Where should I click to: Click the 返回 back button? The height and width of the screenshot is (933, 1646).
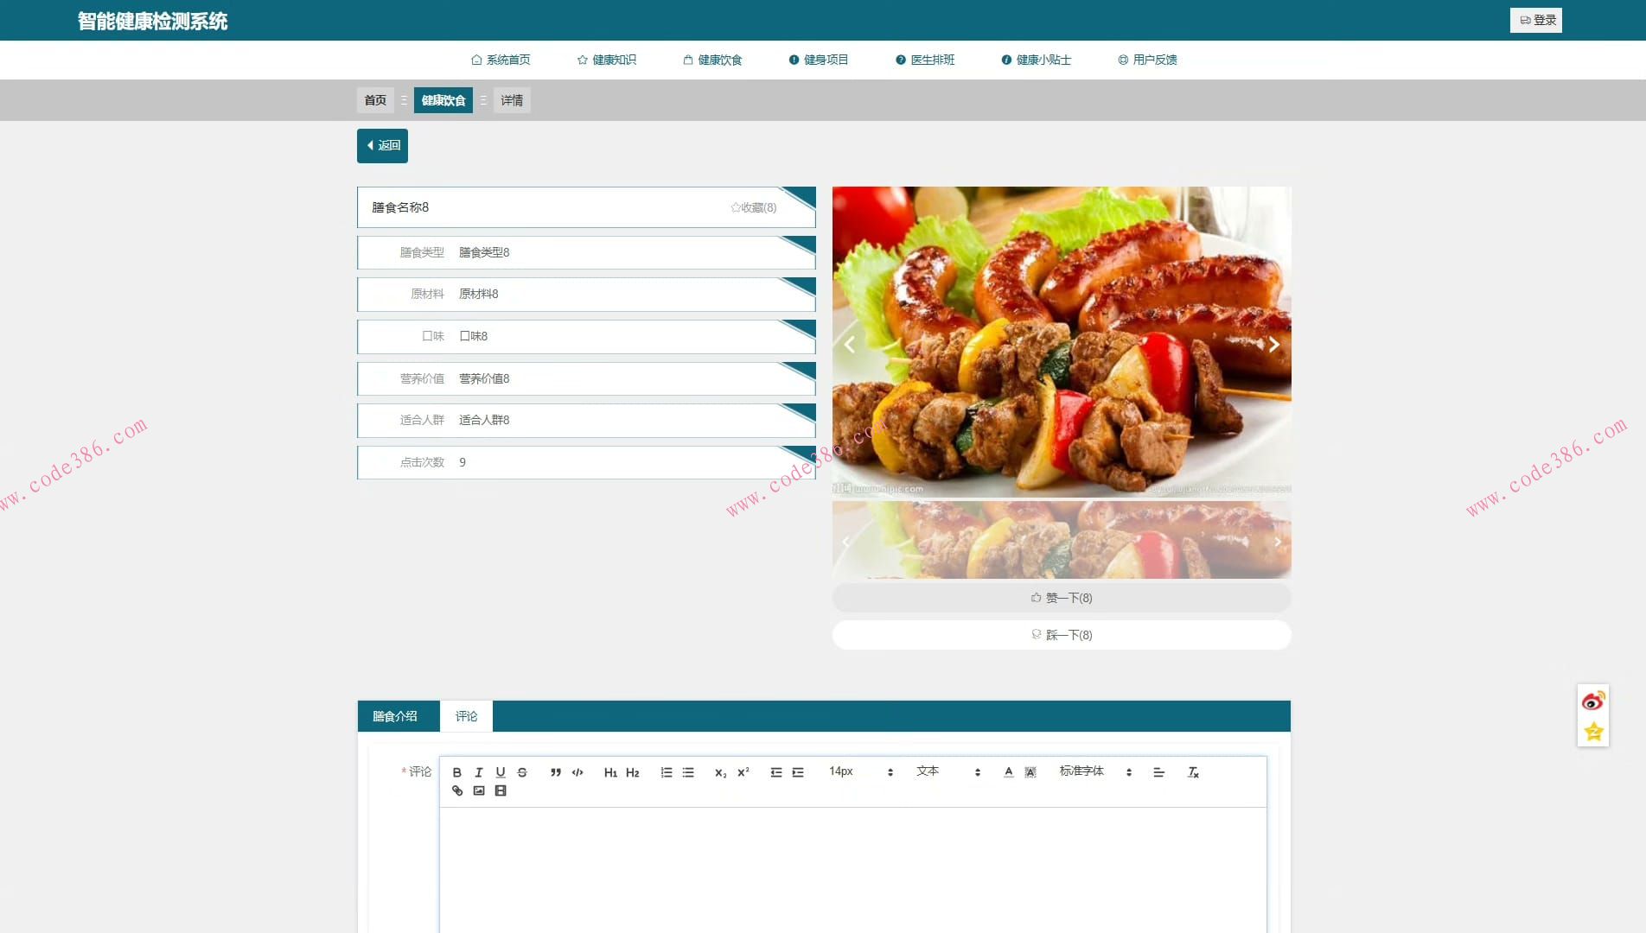(382, 146)
